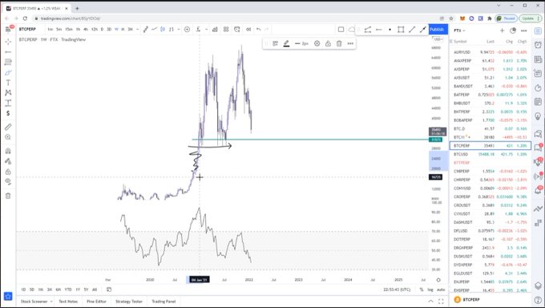Select the crosshair cursor tool
The width and height of the screenshot is (545, 308).
[8, 42]
